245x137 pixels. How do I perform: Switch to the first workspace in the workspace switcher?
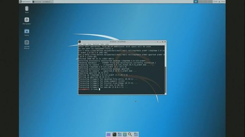click(x=196, y=2)
